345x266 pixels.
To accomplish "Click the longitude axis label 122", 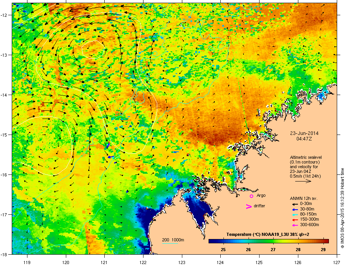I will click(143, 262).
